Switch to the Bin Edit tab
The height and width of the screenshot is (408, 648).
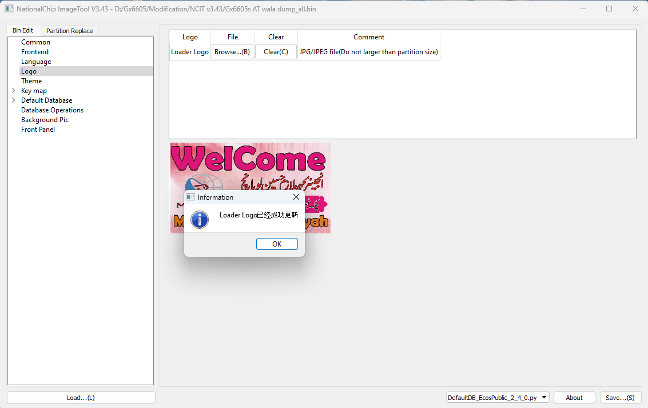pos(23,30)
